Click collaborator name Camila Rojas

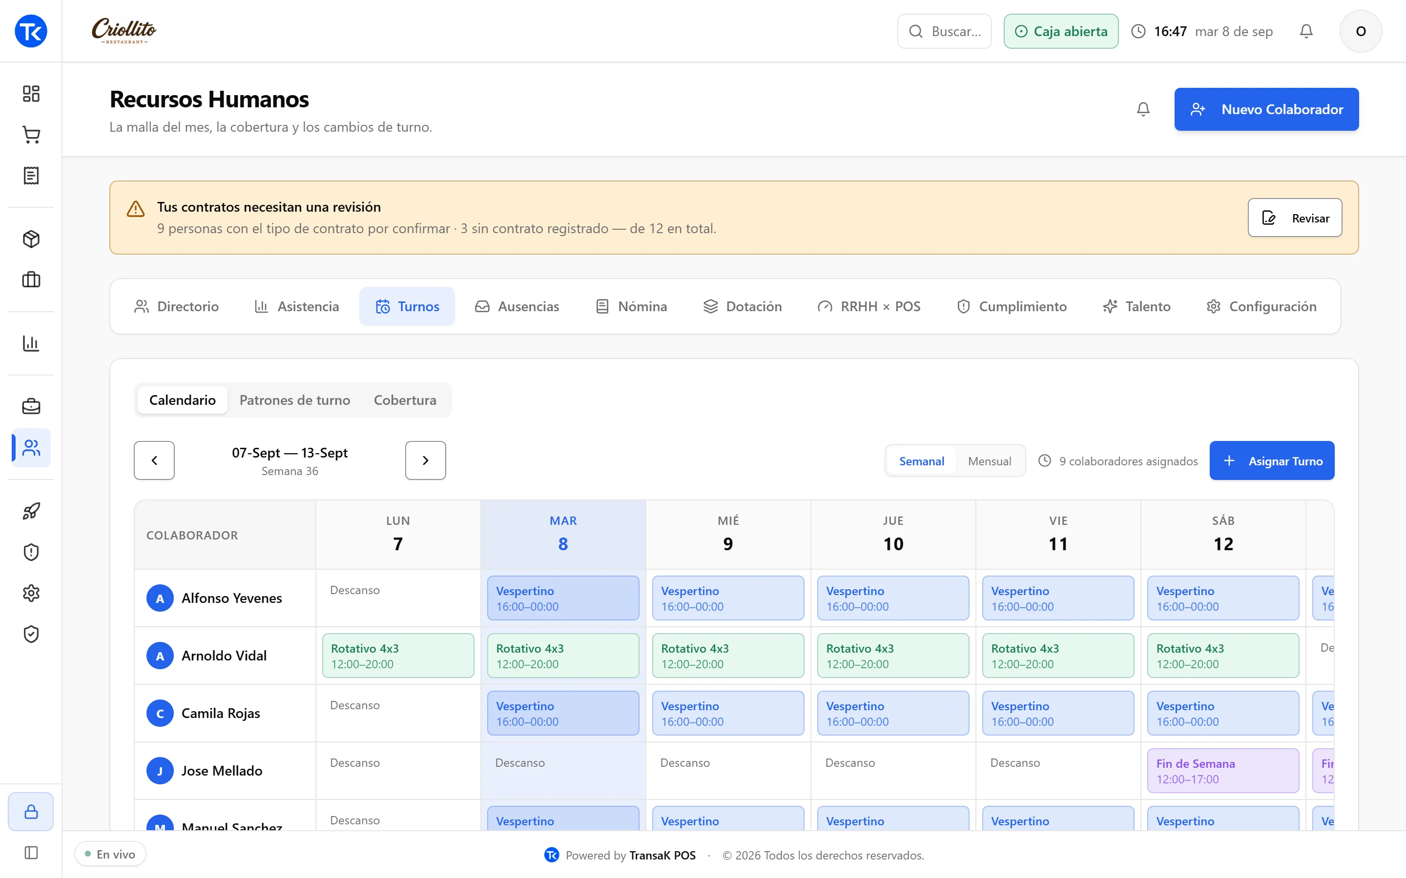(x=221, y=713)
